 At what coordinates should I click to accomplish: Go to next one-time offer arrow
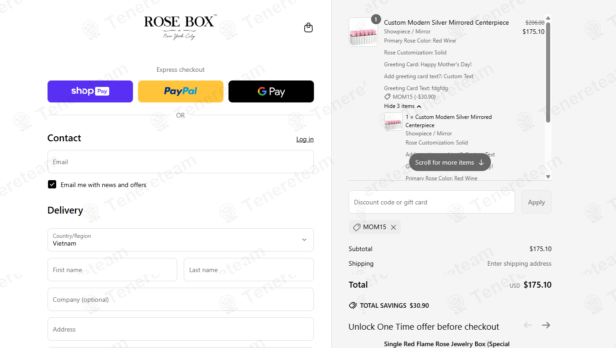coord(546,325)
